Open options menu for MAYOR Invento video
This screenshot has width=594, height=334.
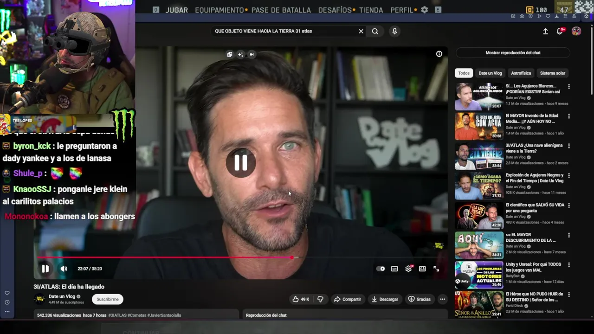[x=569, y=116]
